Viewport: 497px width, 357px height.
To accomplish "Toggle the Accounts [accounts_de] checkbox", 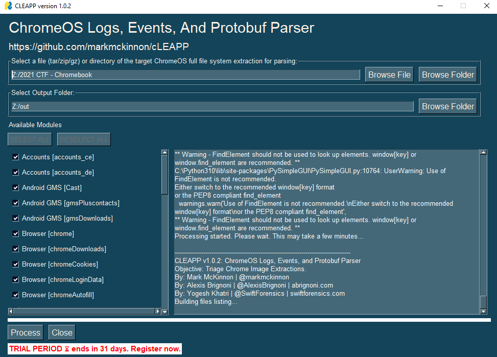I will click(x=15, y=172).
